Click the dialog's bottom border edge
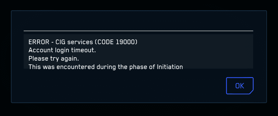The image size is (278, 116). click(x=139, y=103)
